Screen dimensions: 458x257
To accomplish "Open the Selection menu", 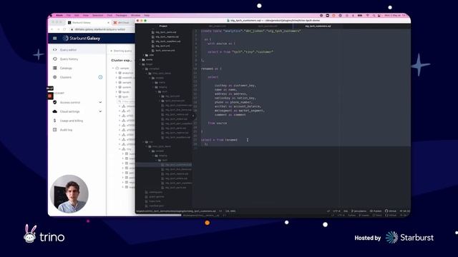I will (97, 15).
